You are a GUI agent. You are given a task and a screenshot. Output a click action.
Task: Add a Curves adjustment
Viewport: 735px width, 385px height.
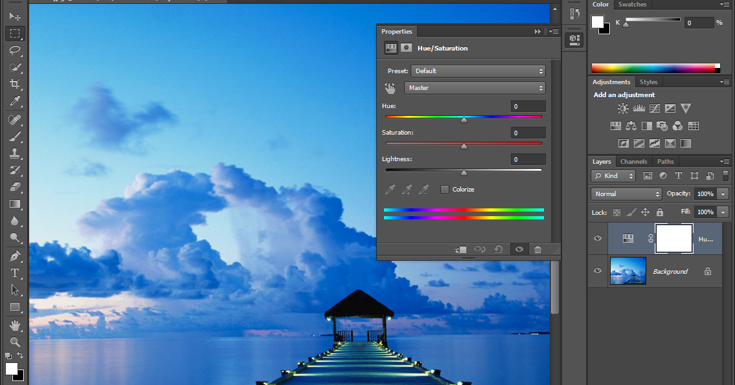pyautogui.click(x=654, y=109)
